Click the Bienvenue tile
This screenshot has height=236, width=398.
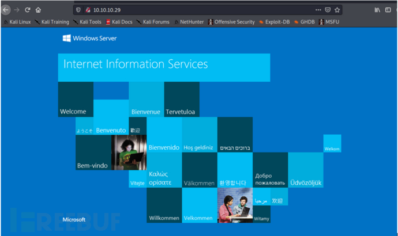(x=146, y=99)
